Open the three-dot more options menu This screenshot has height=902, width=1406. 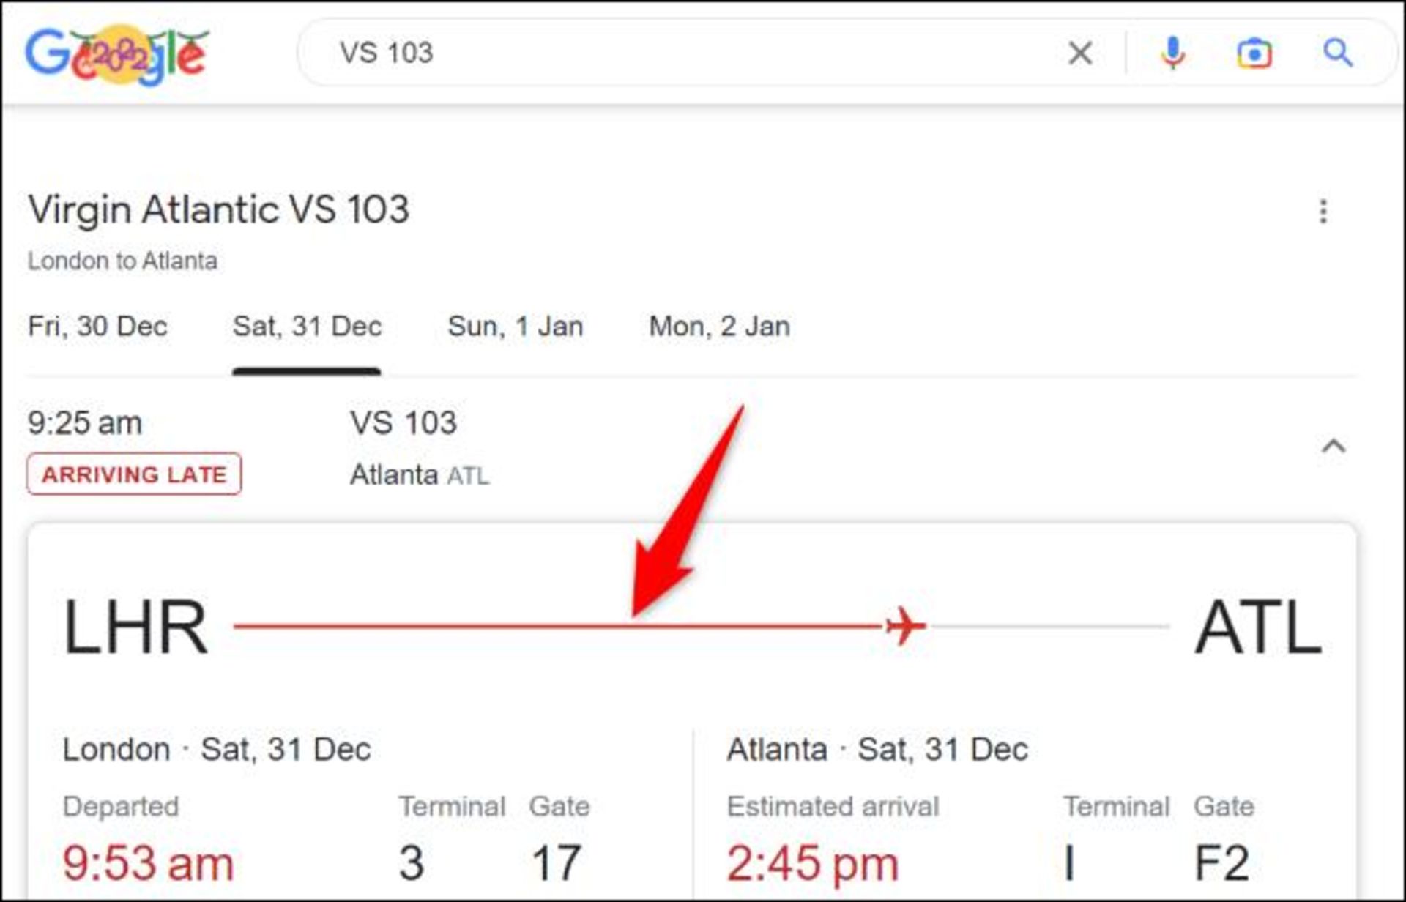[x=1323, y=212]
